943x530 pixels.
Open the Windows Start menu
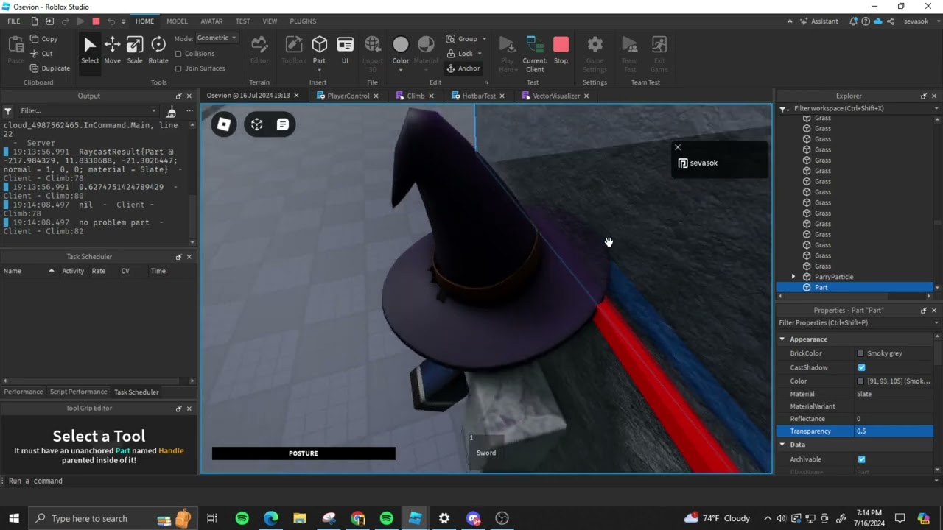13,518
